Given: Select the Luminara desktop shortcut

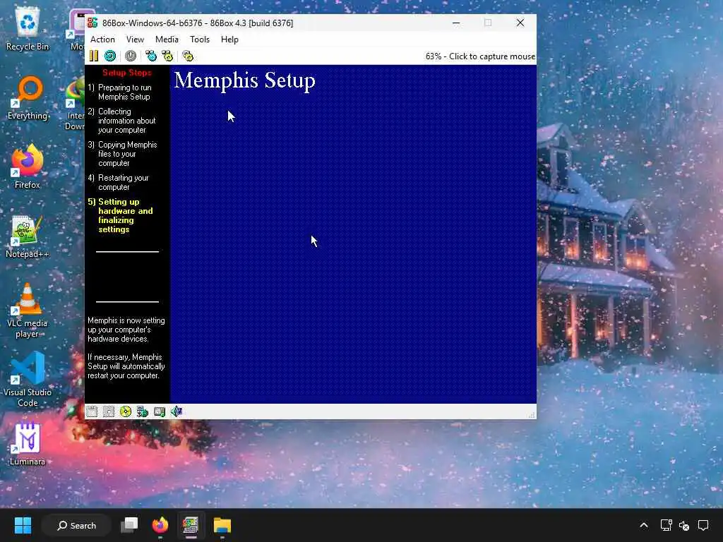Looking at the screenshot, I should tap(28, 445).
